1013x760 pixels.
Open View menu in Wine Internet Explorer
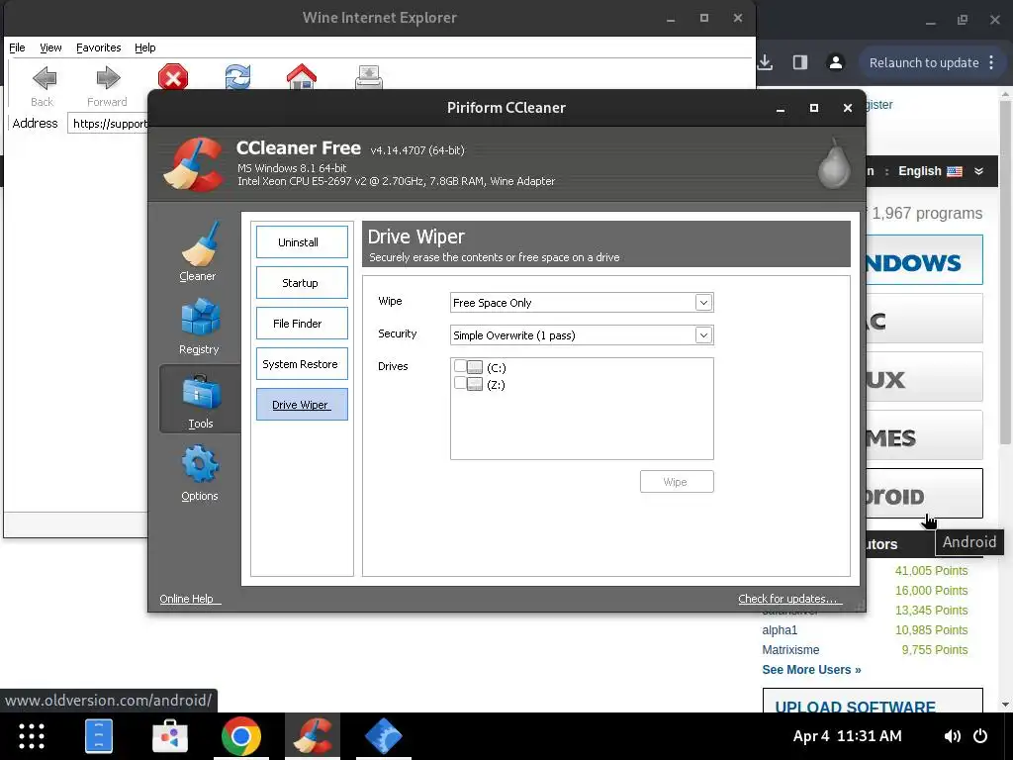[50, 47]
